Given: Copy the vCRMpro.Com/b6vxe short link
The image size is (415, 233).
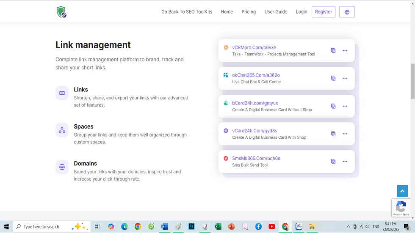Looking at the screenshot, I should (x=333, y=51).
